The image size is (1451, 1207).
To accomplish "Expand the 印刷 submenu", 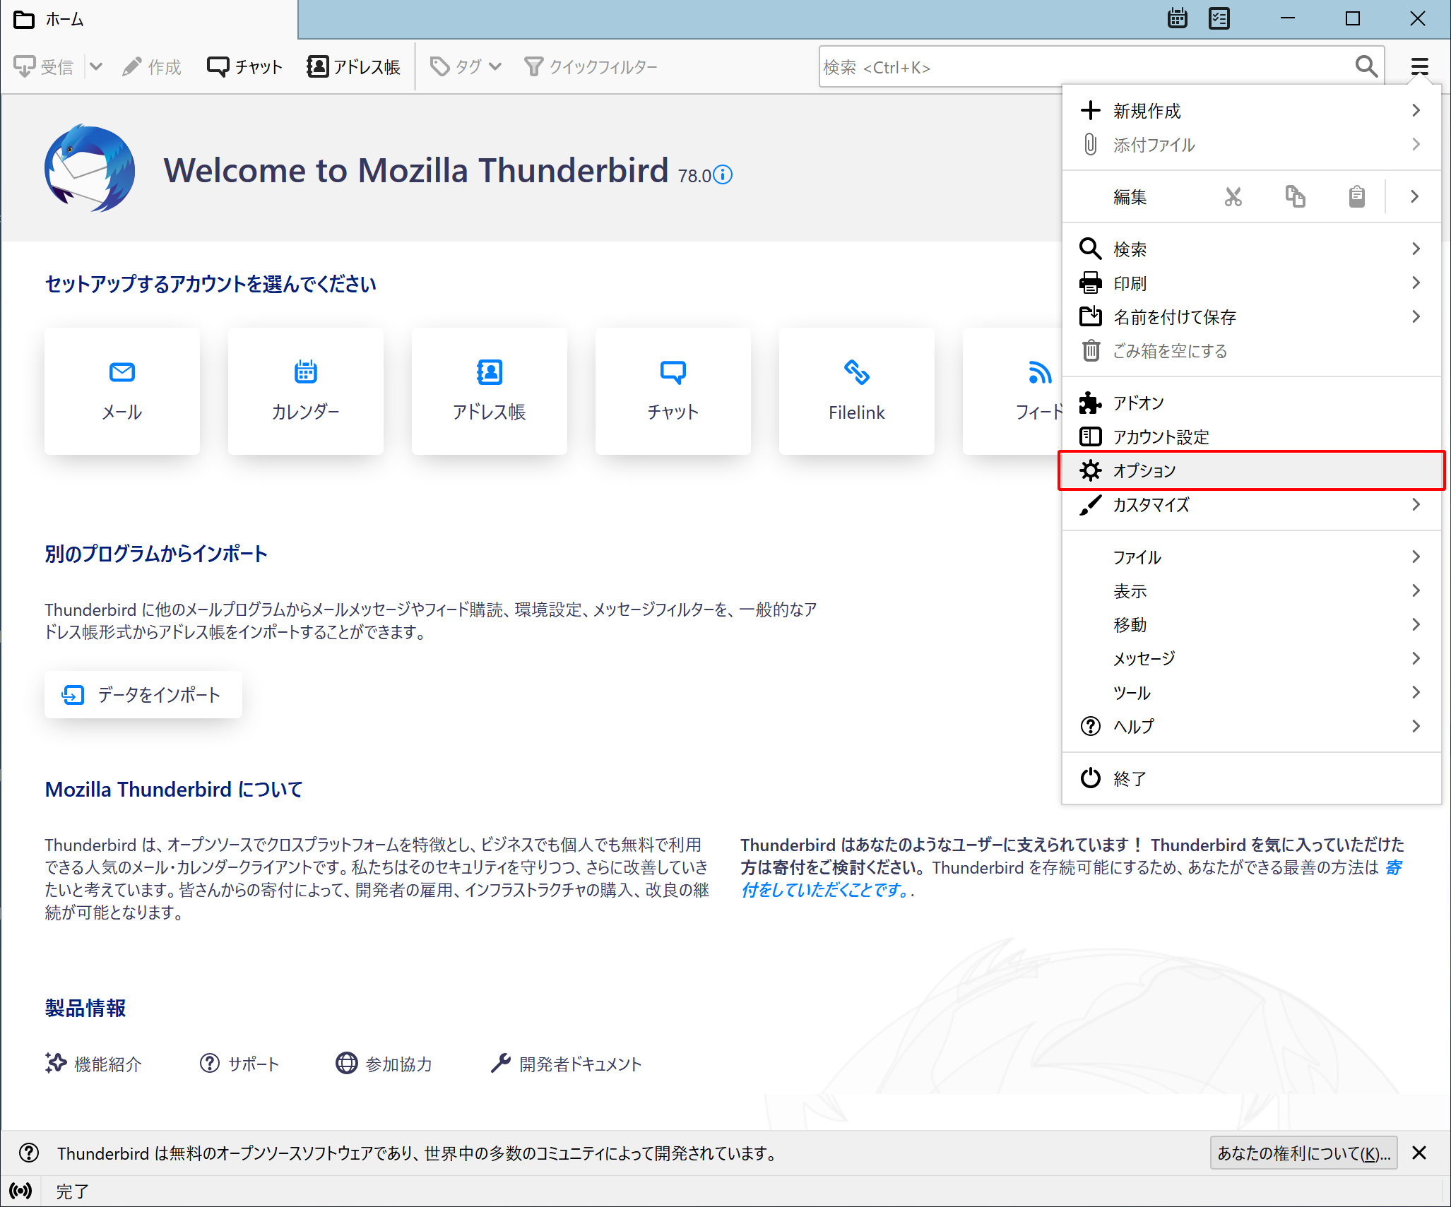I will click(1251, 283).
